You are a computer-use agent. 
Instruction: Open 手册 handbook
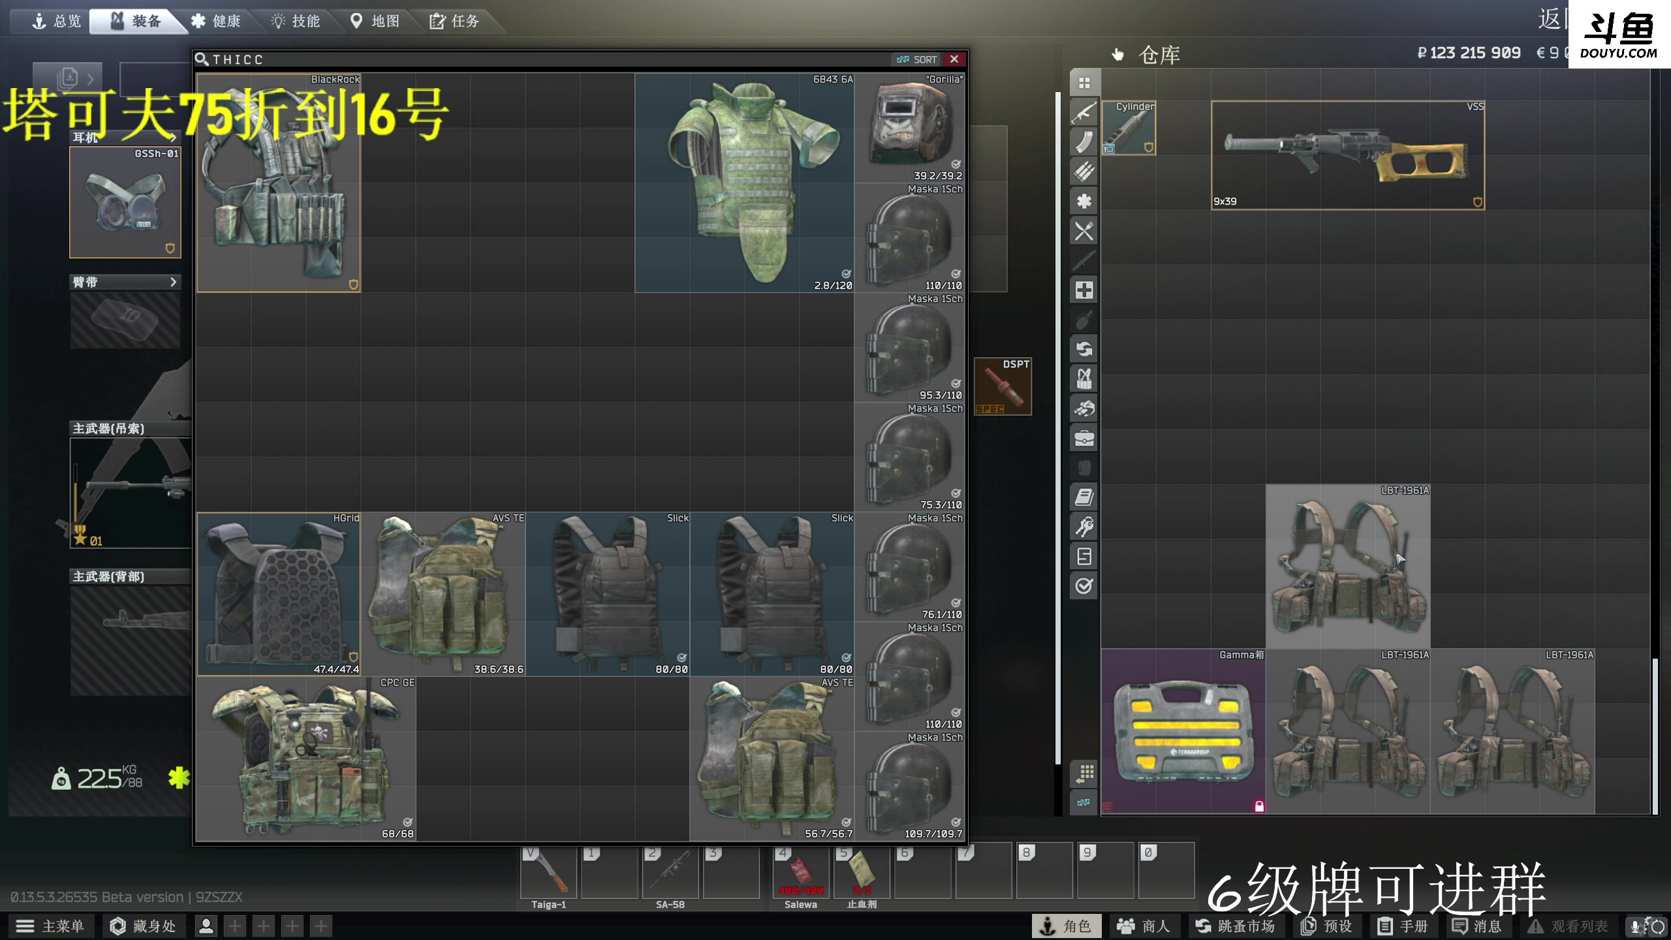pyautogui.click(x=1403, y=926)
